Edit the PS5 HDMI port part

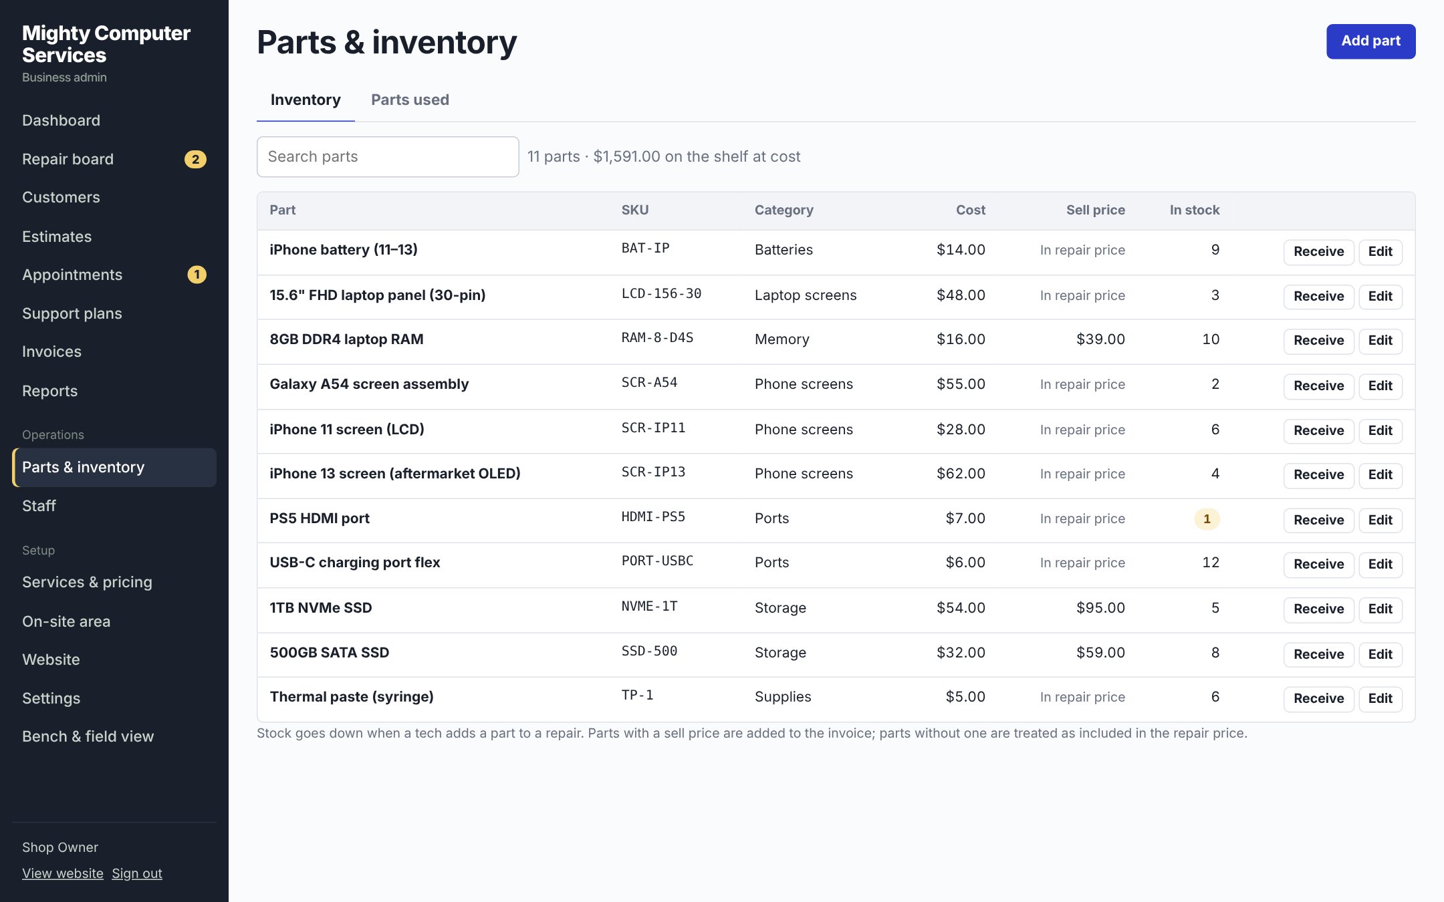[1380, 520]
